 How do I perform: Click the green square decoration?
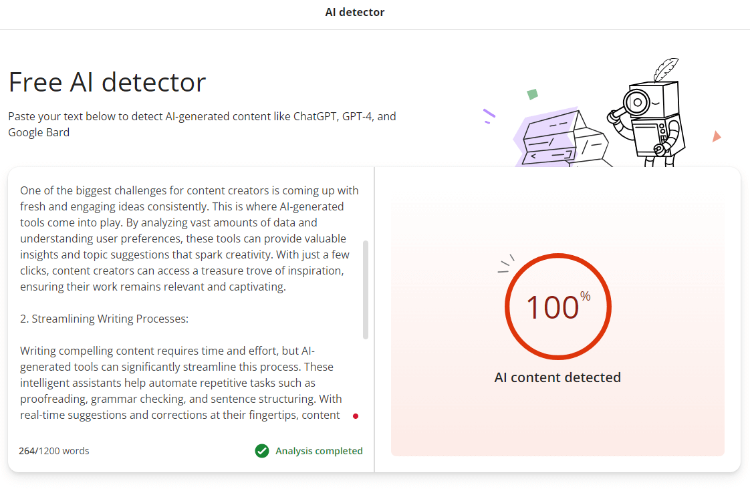pyautogui.click(x=532, y=94)
